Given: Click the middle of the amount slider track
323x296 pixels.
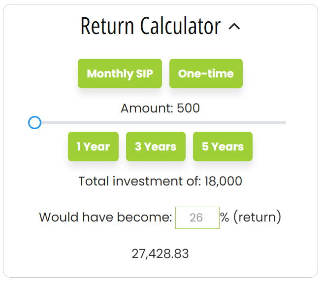Looking at the screenshot, I should coord(160,122).
